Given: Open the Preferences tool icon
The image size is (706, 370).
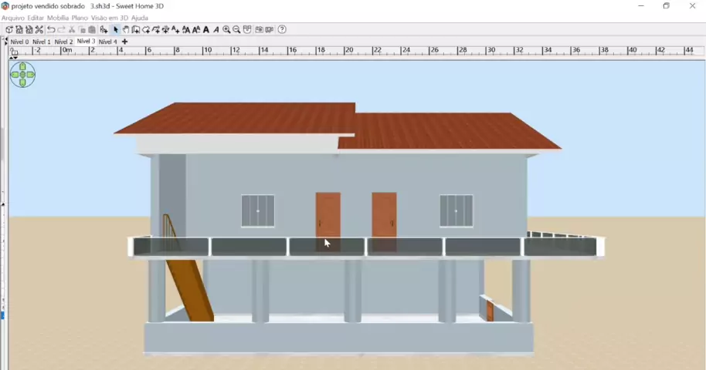Looking at the screenshot, I should pos(39,30).
